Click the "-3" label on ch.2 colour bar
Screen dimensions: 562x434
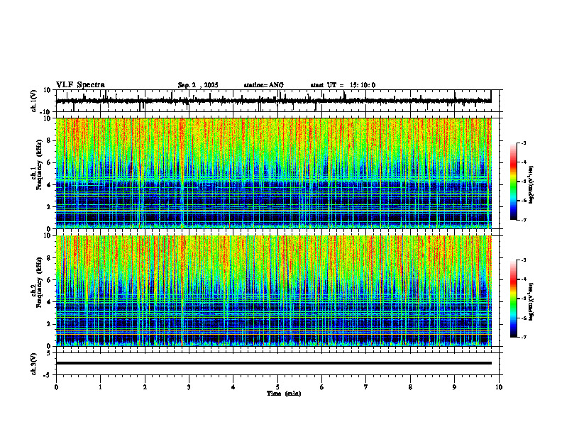pyautogui.click(x=523, y=260)
